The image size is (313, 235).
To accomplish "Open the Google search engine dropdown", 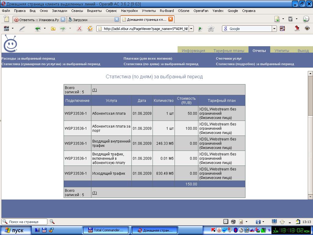I will tap(274, 28).
